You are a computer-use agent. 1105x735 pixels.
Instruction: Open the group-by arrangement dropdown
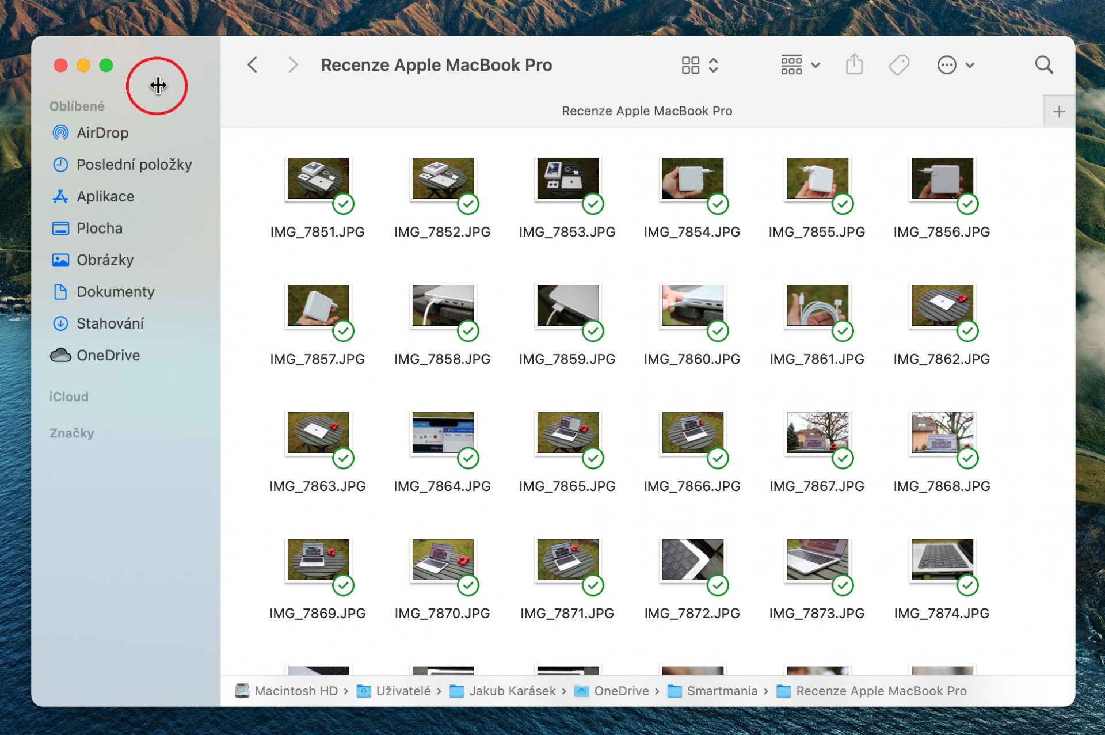pos(800,65)
